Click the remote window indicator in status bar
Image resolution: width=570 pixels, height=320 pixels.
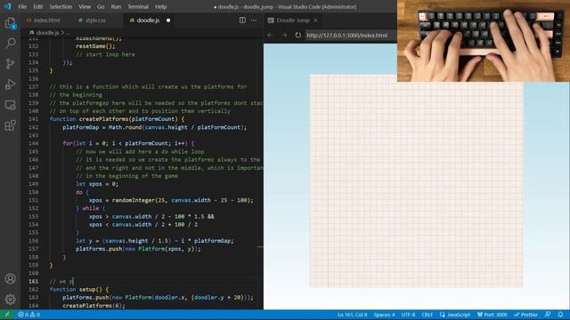[x=7, y=315]
